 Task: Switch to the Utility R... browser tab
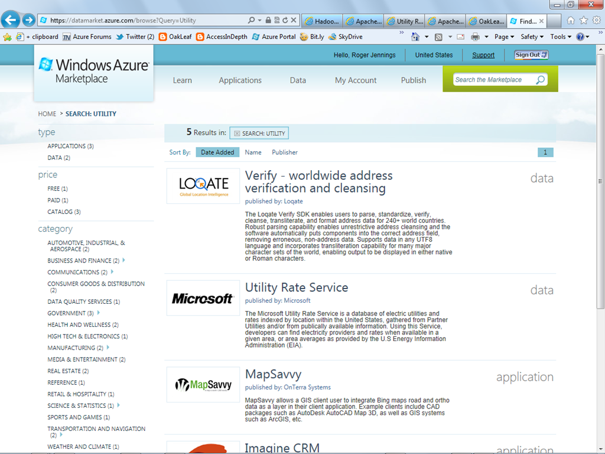click(405, 21)
